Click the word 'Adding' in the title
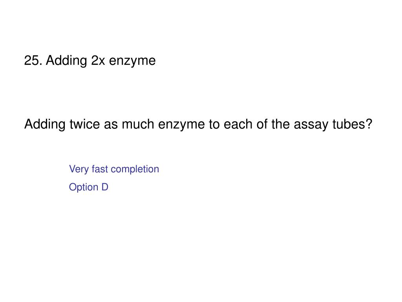Image resolution: width=402 pixels, height=302 pixels. [67, 61]
